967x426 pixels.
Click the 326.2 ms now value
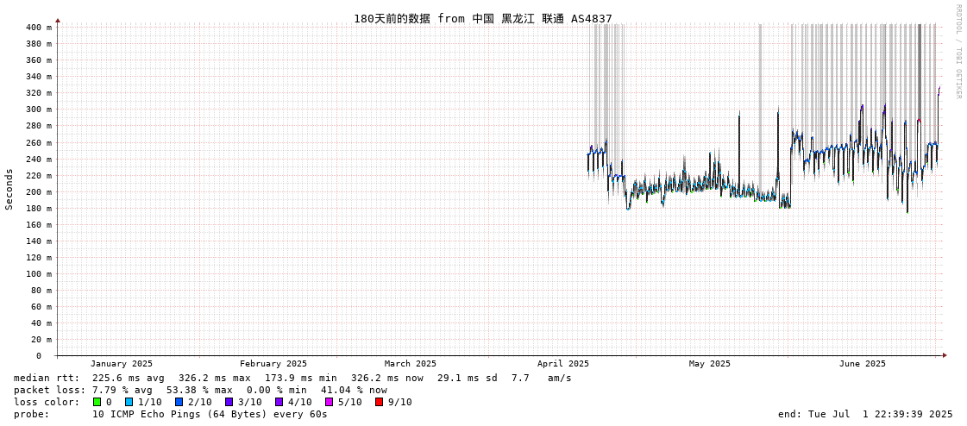[x=387, y=378]
